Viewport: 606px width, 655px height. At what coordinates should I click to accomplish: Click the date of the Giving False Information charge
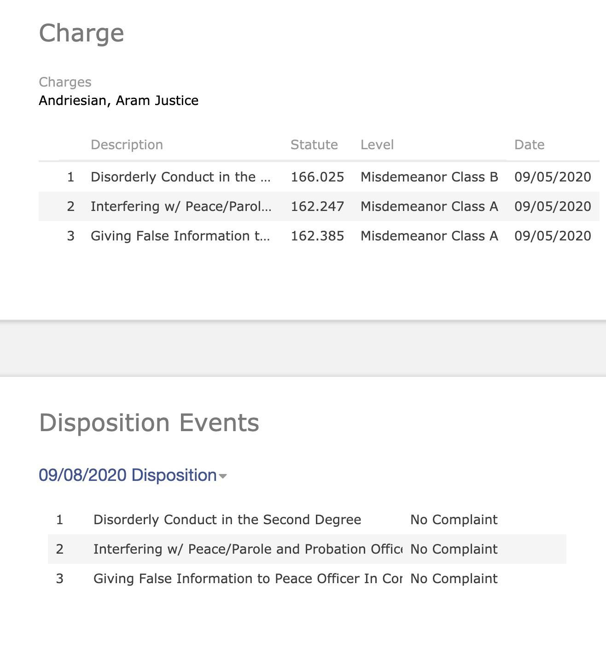click(553, 236)
